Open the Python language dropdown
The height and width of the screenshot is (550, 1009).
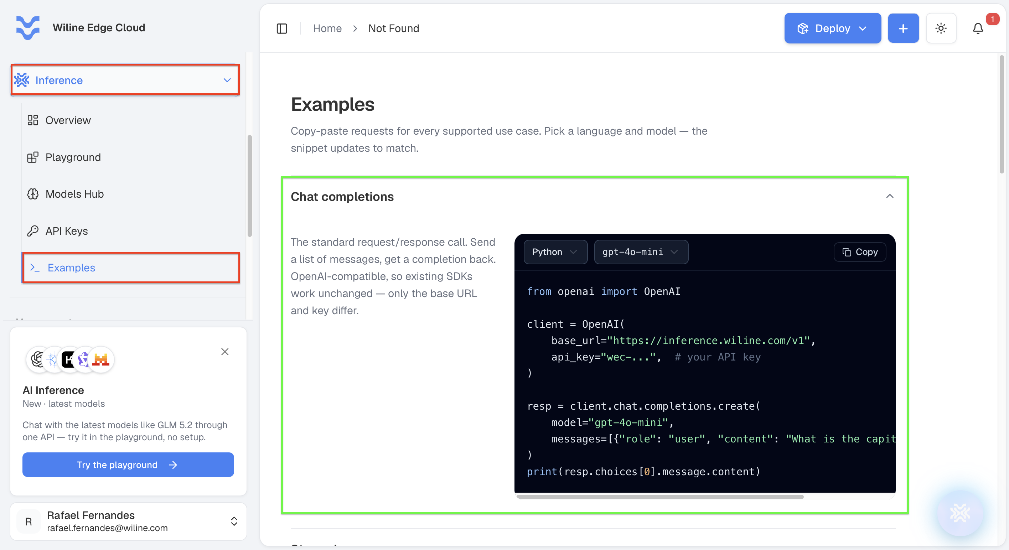555,252
